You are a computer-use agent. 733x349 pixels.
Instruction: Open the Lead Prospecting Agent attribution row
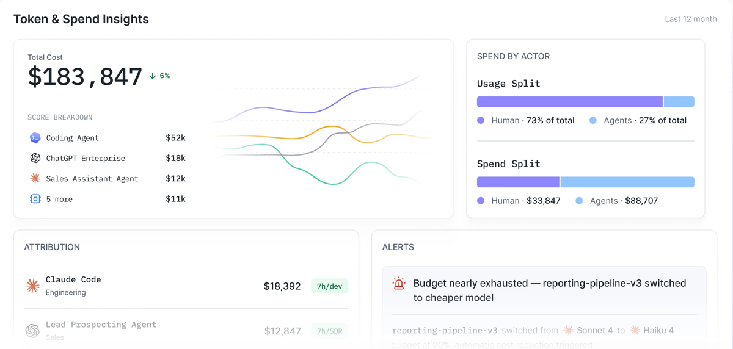(x=186, y=330)
